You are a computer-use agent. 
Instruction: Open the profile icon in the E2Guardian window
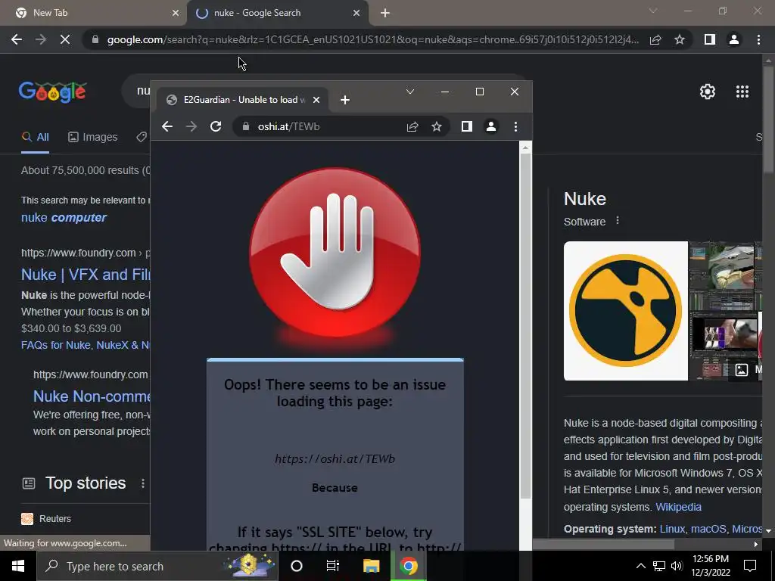(x=490, y=126)
